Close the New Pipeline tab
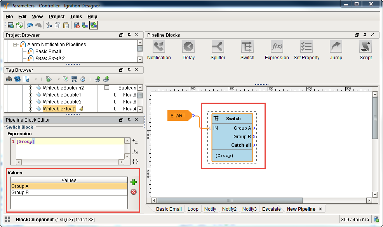Screen dimensions: 383x227 tap(320, 209)
